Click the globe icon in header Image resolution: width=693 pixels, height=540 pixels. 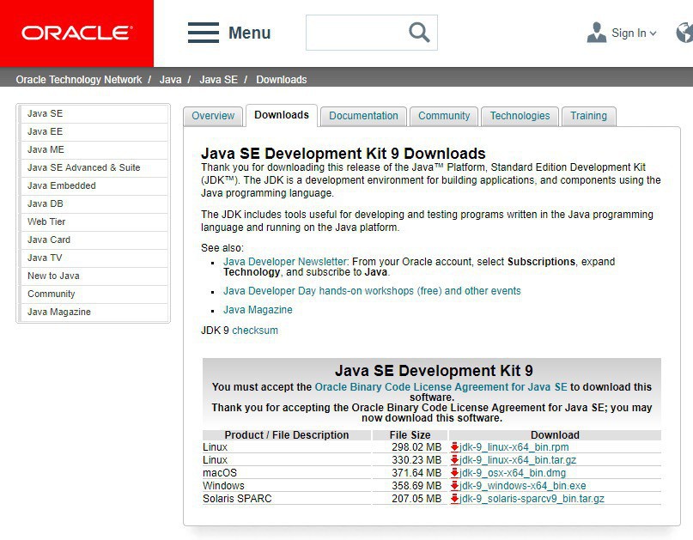pos(685,33)
